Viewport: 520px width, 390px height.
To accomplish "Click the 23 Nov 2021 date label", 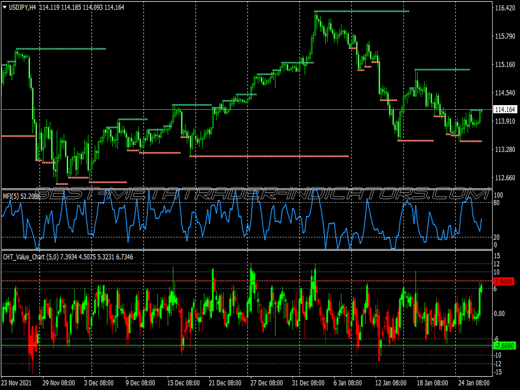I will (17, 382).
